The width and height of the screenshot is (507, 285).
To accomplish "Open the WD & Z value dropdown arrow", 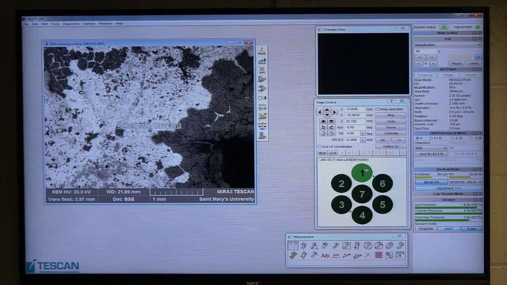I will pos(363,140).
